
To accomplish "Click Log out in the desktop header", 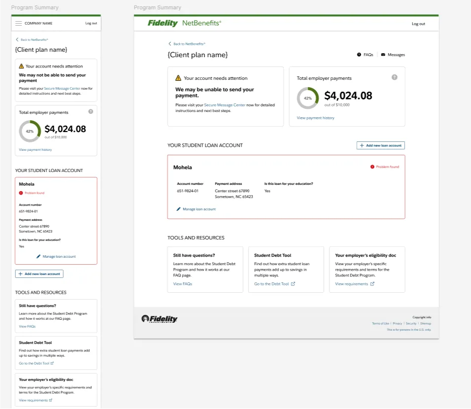I will [418, 24].
